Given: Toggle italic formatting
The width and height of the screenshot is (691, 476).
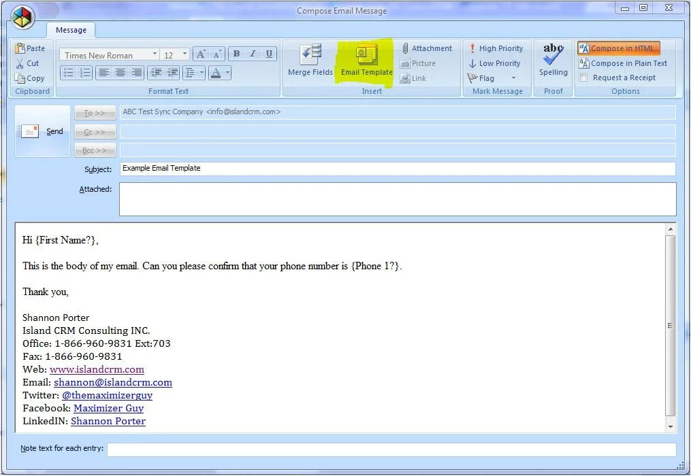Looking at the screenshot, I should (x=253, y=54).
